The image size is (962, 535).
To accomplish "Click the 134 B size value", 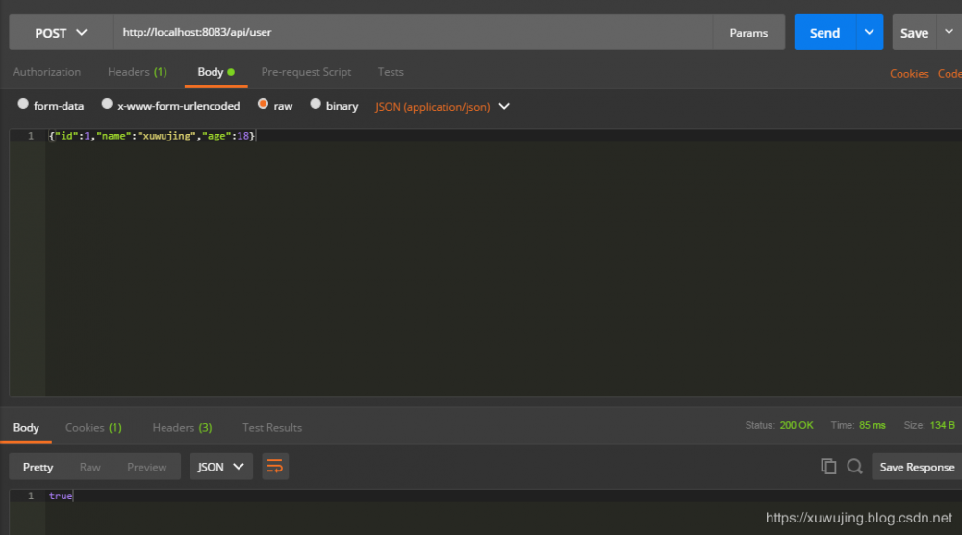I will click(x=943, y=425).
